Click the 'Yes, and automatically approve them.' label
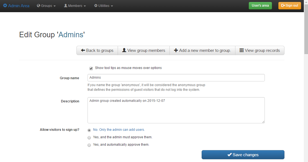The image size is (308, 162). [x=121, y=145]
